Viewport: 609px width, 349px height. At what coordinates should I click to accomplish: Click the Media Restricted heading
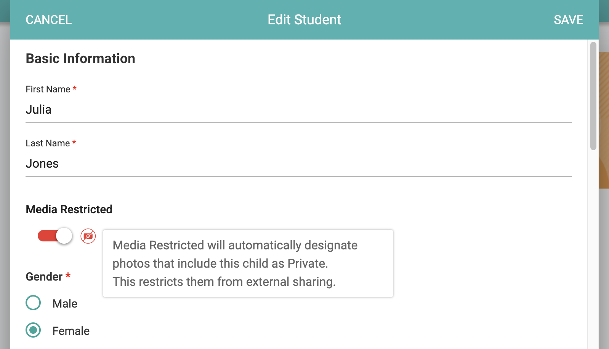69,209
